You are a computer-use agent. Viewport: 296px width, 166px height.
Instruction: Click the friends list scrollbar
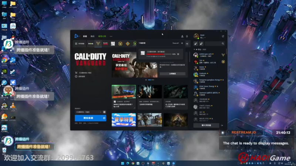click(226, 52)
